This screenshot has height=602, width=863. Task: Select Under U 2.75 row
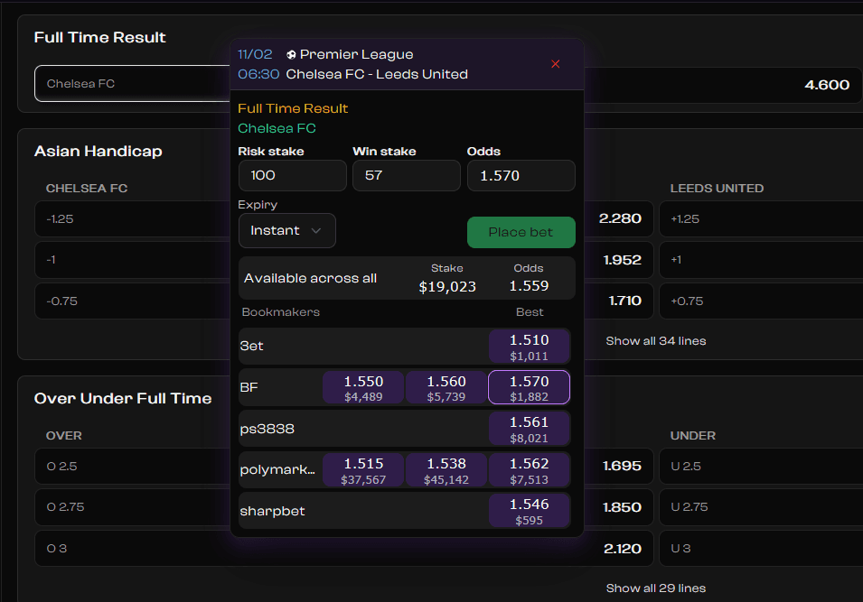pyautogui.click(x=761, y=507)
